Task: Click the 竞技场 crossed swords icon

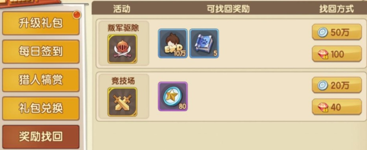Action: (122, 102)
